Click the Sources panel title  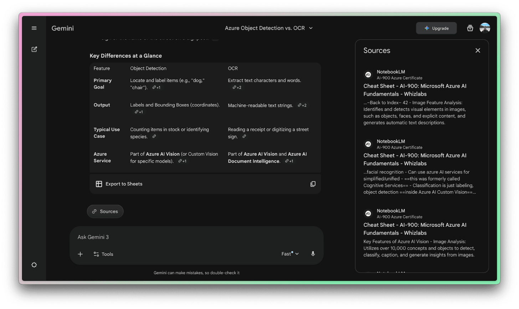click(377, 51)
